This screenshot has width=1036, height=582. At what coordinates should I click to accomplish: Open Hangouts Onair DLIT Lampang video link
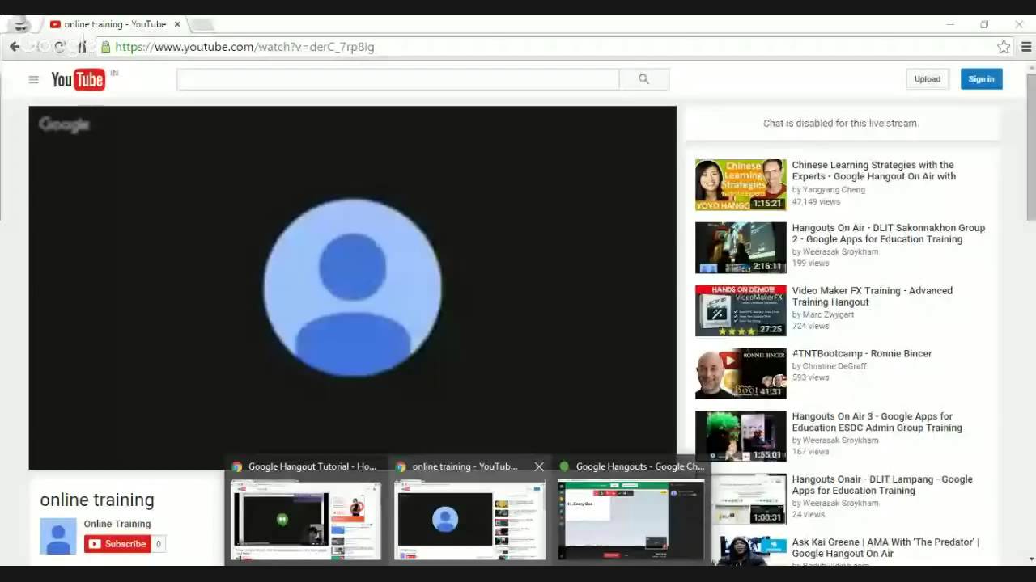tap(882, 485)
